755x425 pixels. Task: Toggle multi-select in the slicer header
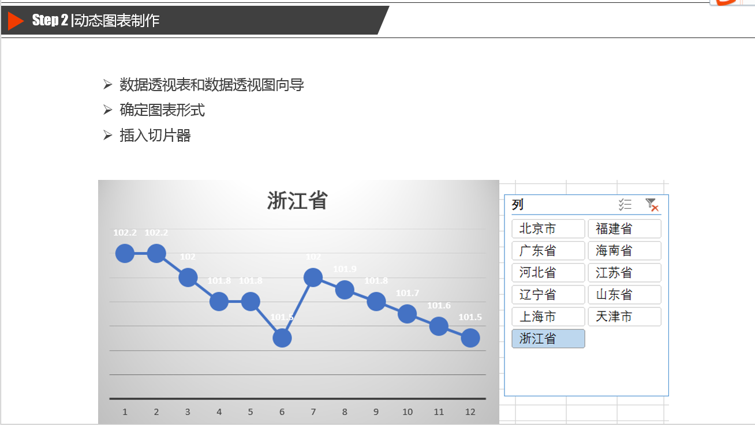(x=625, y=204)
